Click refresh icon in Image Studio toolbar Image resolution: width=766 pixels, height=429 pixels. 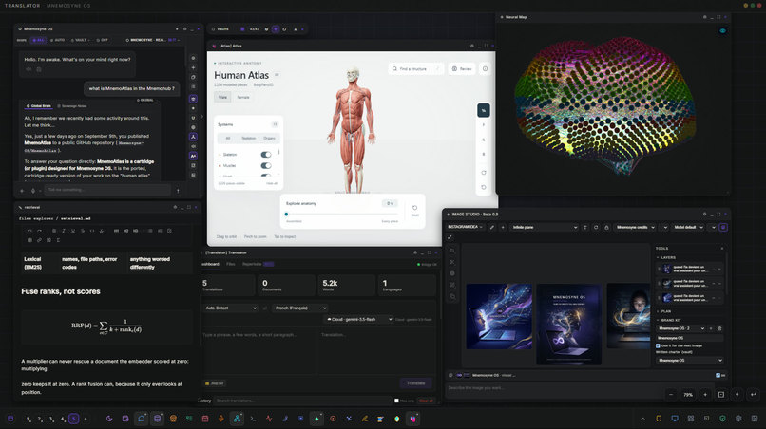[596, 228]
